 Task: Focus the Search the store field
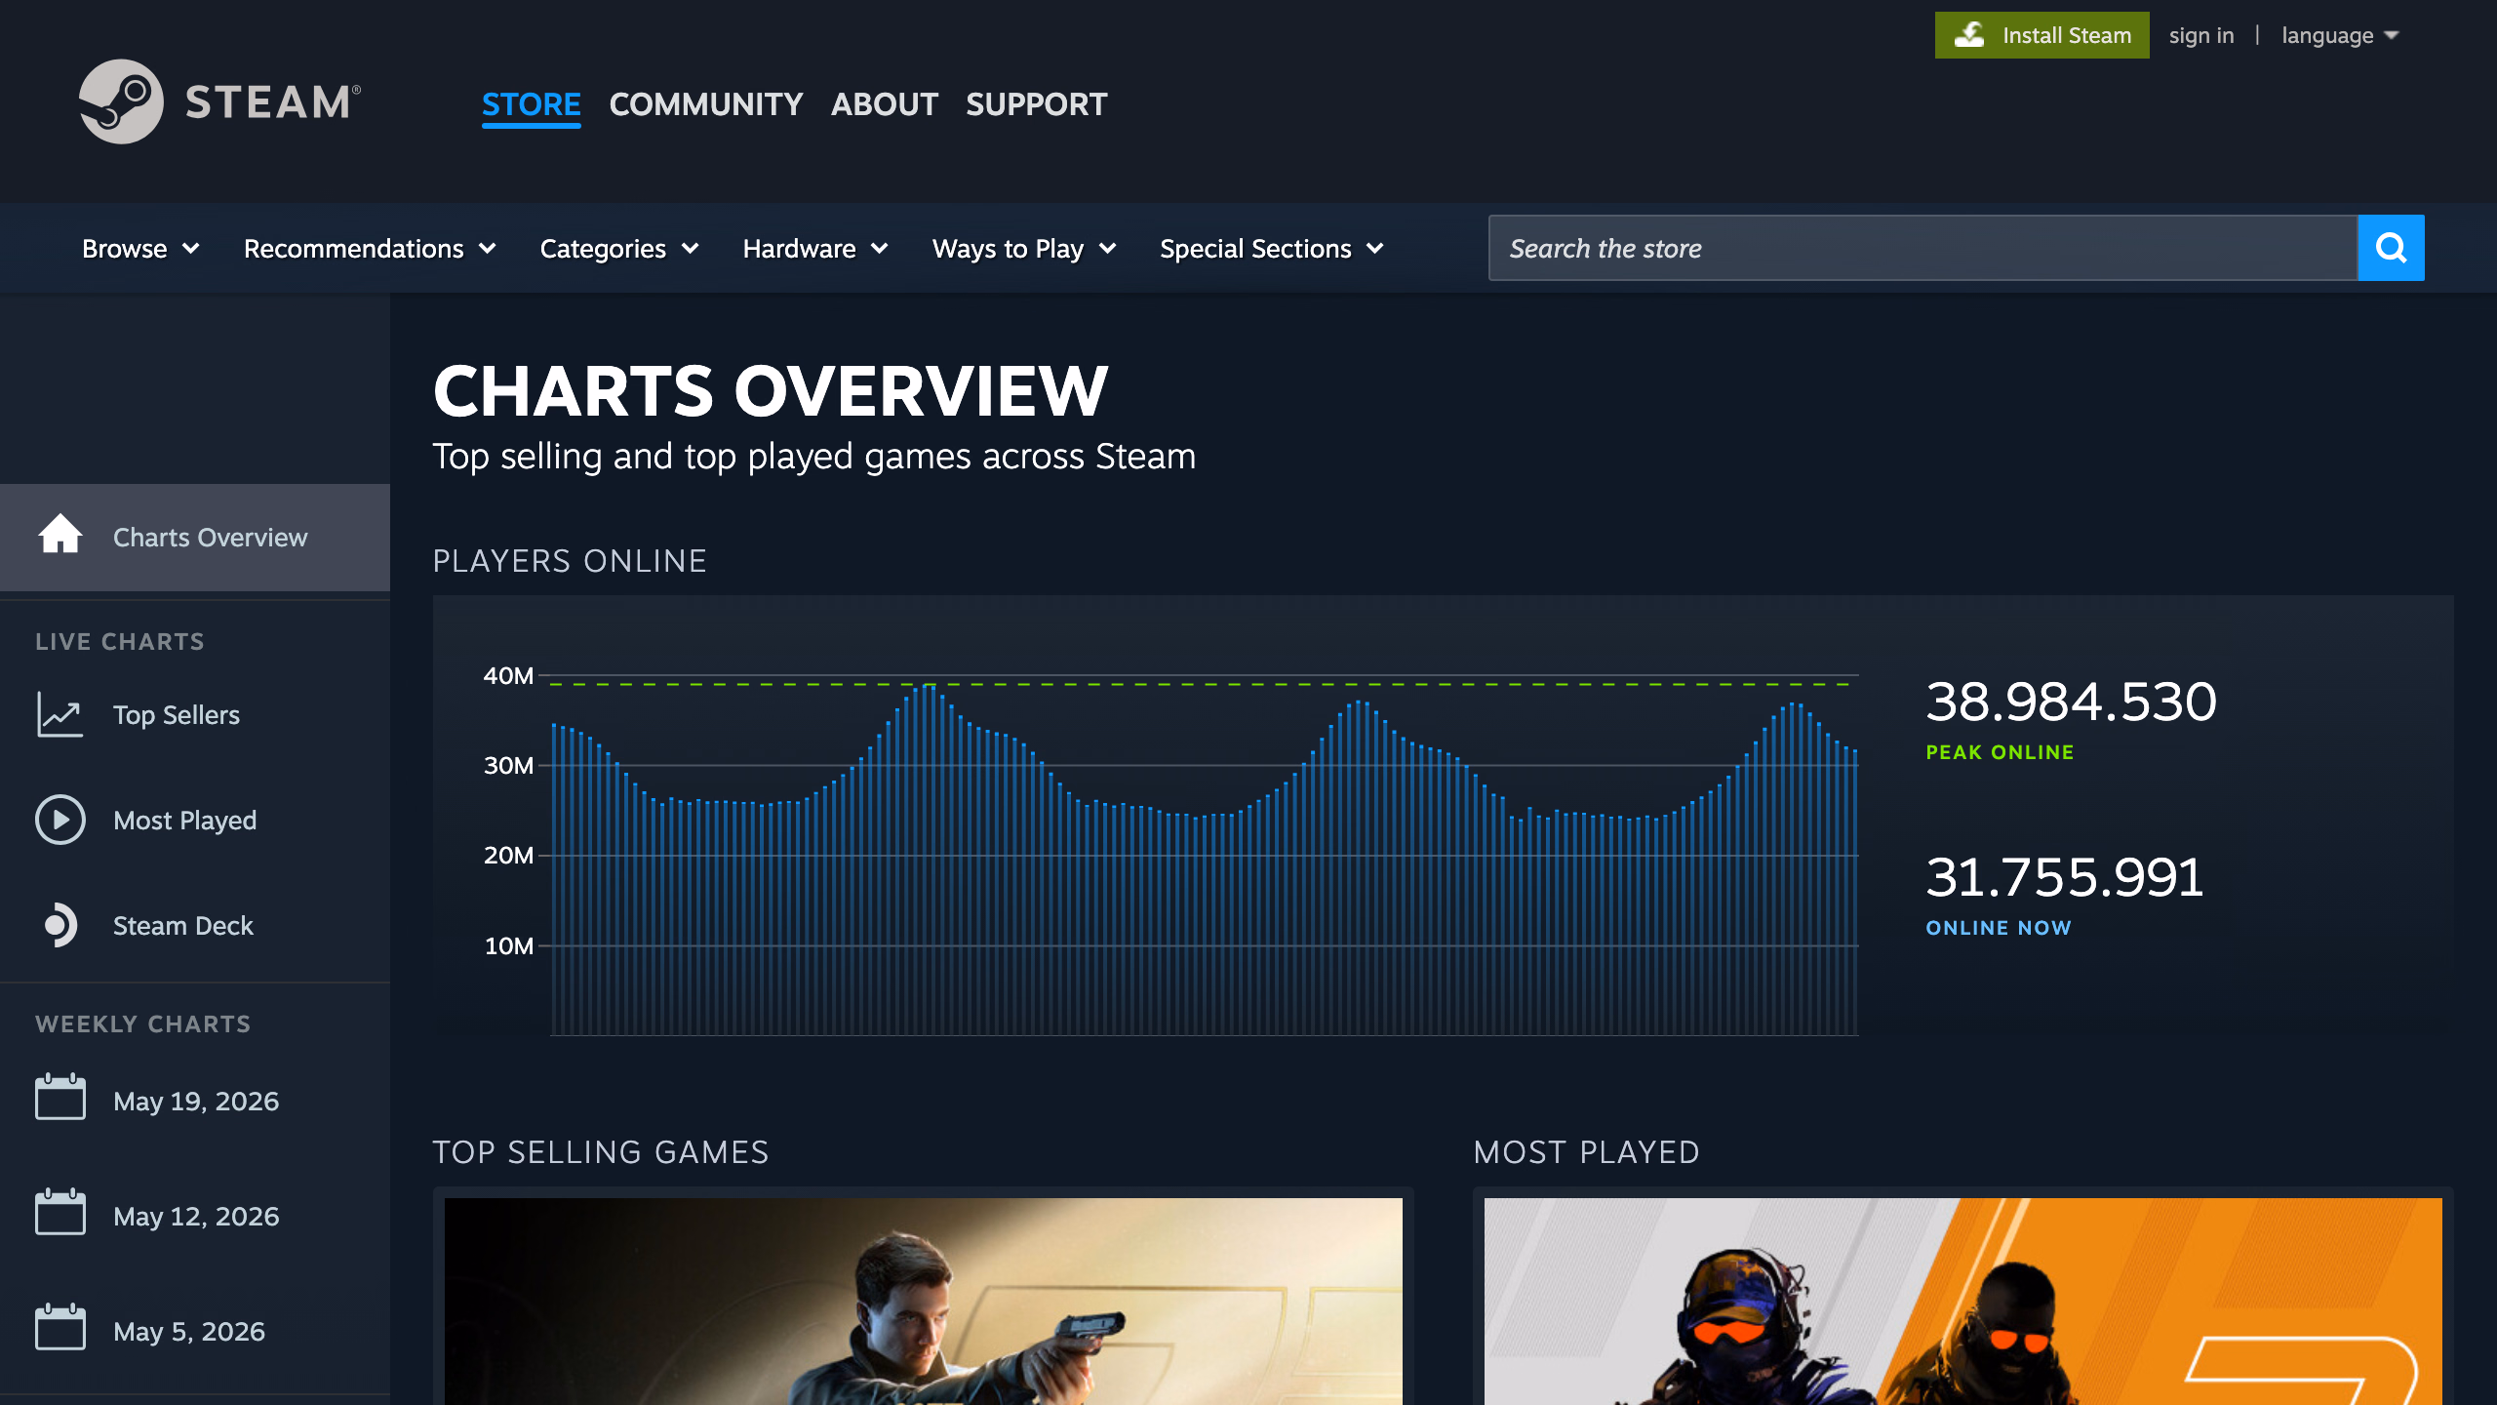click(1922, 248)
